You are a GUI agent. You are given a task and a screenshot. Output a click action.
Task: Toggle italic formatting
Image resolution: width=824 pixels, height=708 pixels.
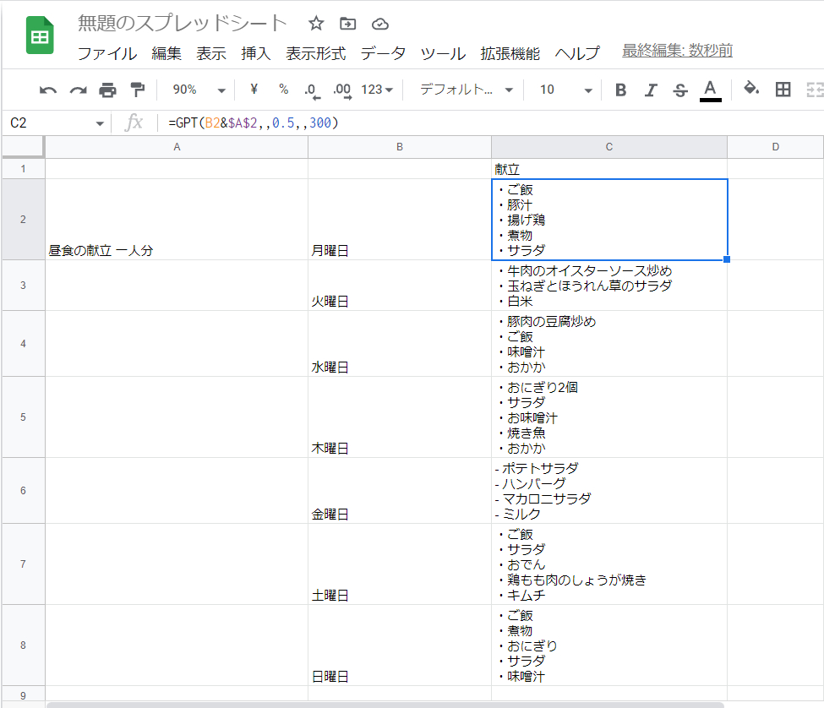click(651, 90)
